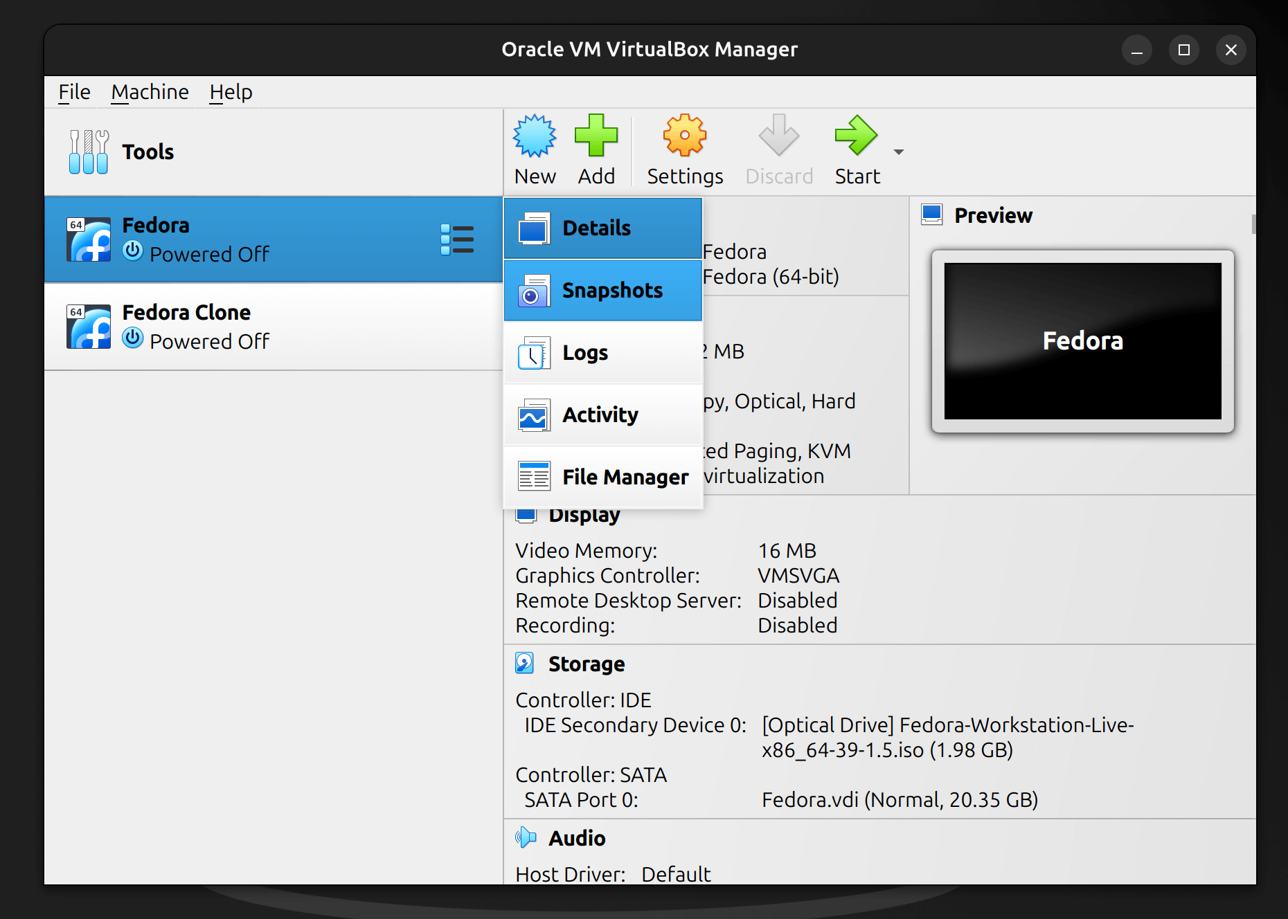Click the Fedora preview thumbnail
The height and width of the screenshot is (919, 1288).
[1082, 340]
